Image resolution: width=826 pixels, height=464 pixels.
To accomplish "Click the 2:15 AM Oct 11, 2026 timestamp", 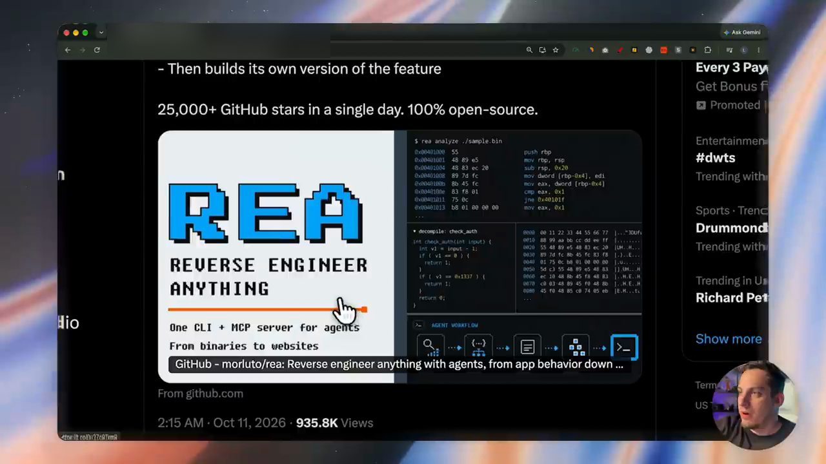I will [x=221, y=423].
